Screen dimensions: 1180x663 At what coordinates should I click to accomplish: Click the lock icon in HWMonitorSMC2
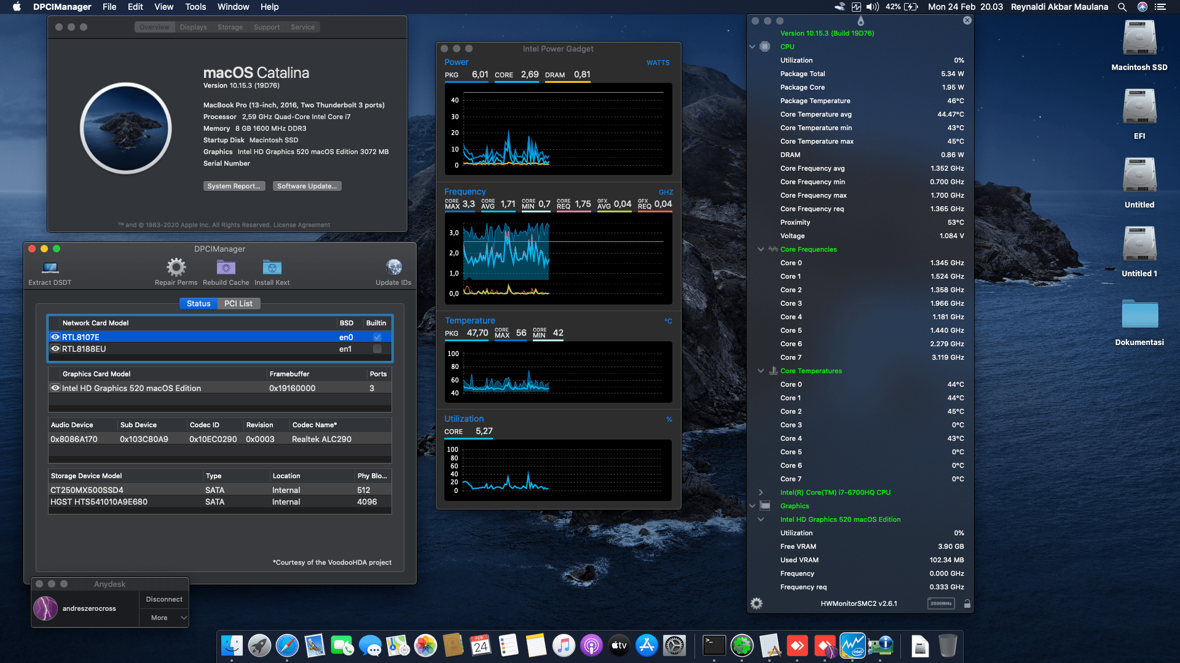967,603
